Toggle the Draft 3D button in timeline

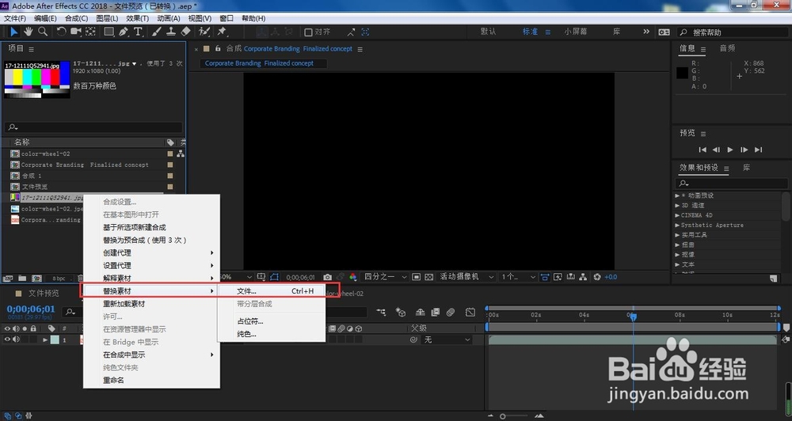(x=401, y=313)
